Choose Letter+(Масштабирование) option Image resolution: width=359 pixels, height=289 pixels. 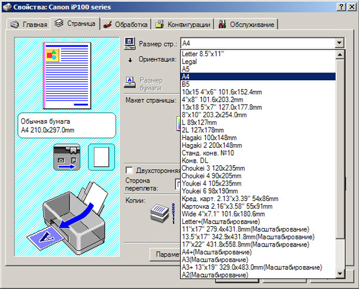point(258,221)
